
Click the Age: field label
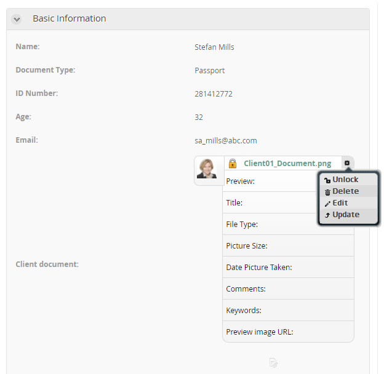pyautogui.click(x=23, y=117)
